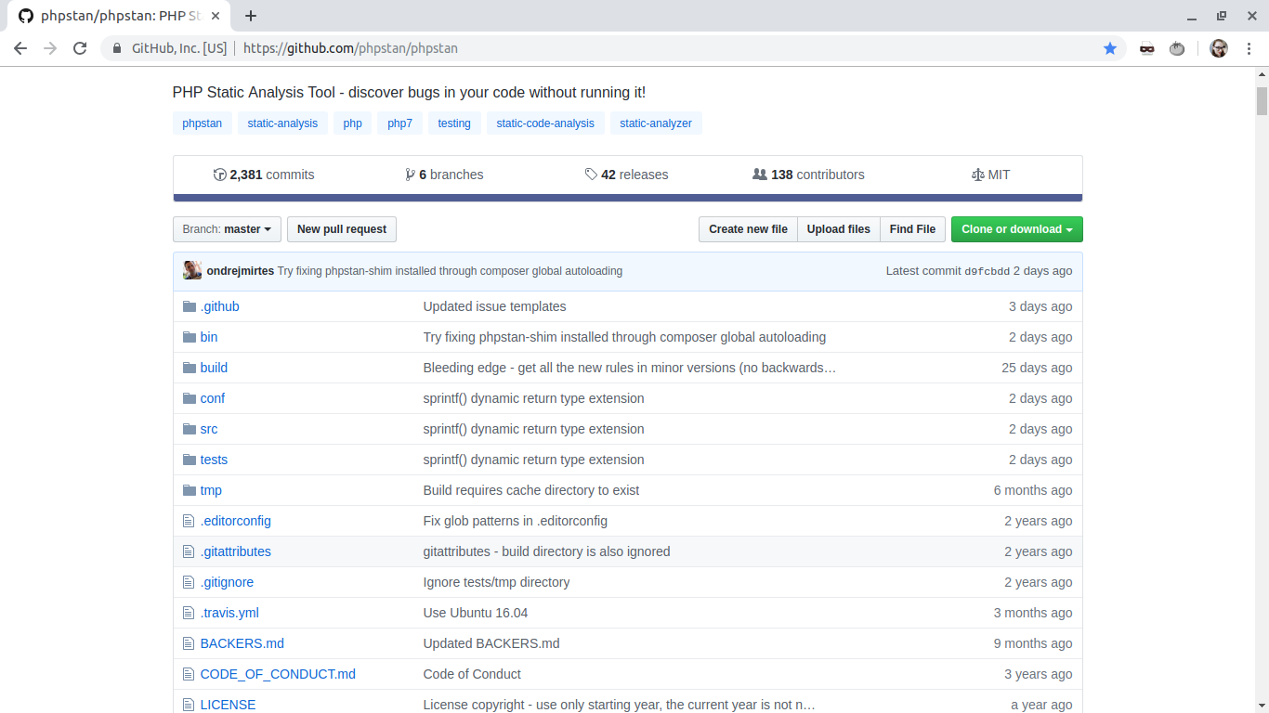This screenshot has height=713, width=1269.
Task: Open the Chrome three-dot menu
Action: coord(1249,48)
